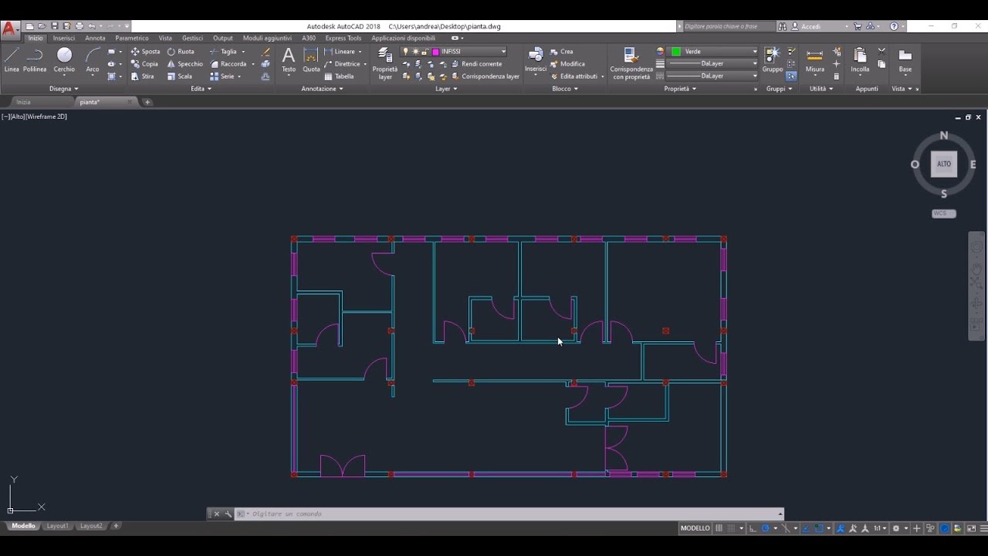
Task: Select the Linea drawing tool
Action: pos(12,60)
